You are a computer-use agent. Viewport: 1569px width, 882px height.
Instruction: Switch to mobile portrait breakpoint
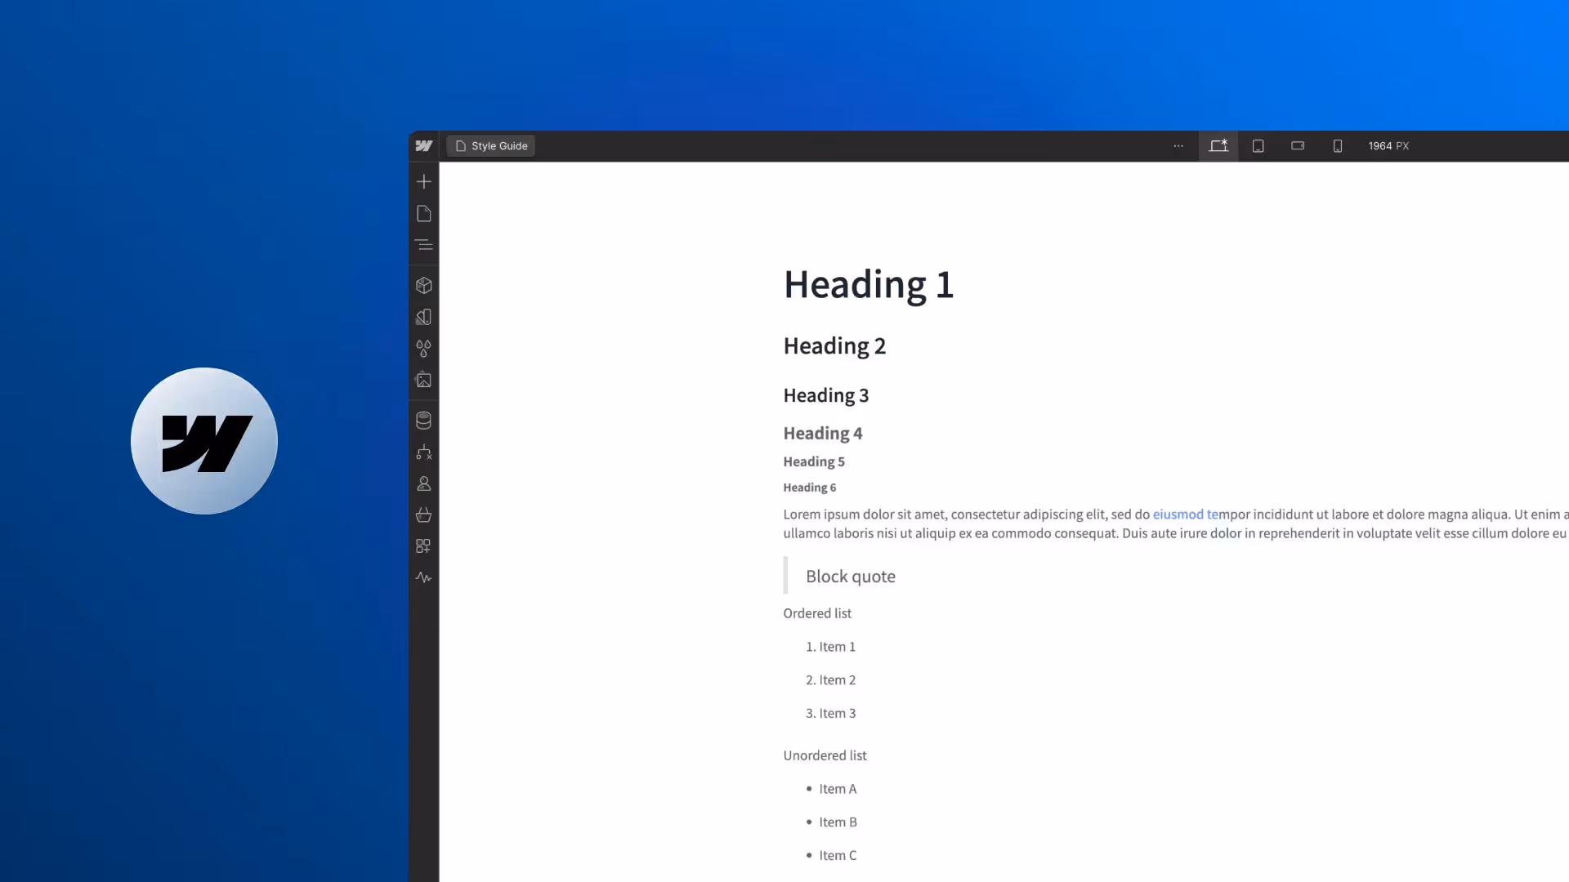tap(1338, 146)
